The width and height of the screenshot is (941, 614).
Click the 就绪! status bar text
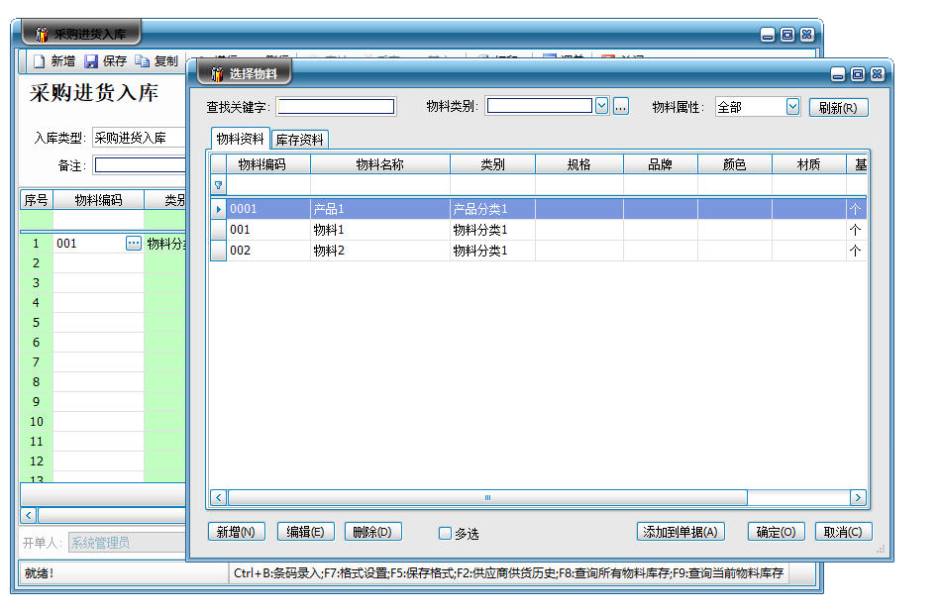[40, 573]
